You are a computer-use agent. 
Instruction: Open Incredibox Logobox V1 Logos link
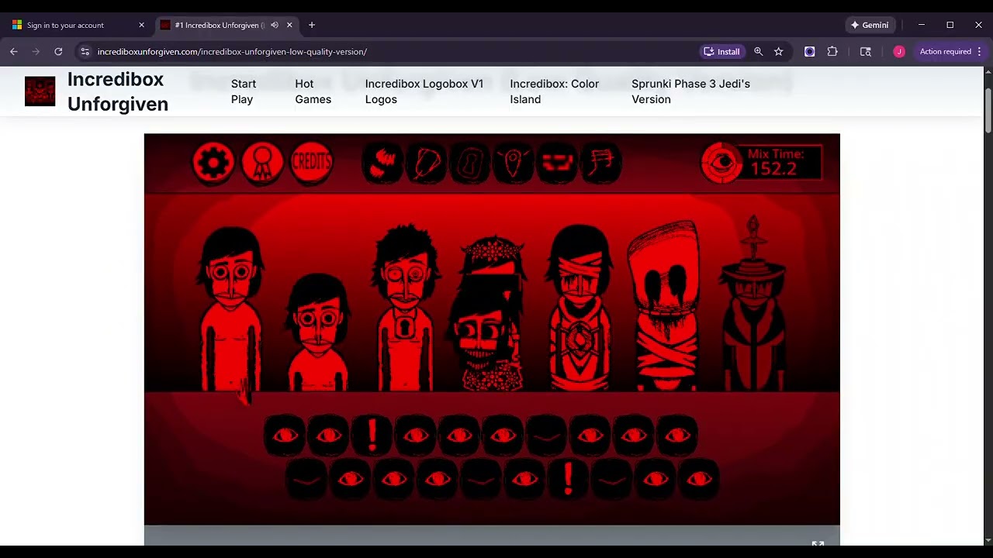click(x=424, y=91)
